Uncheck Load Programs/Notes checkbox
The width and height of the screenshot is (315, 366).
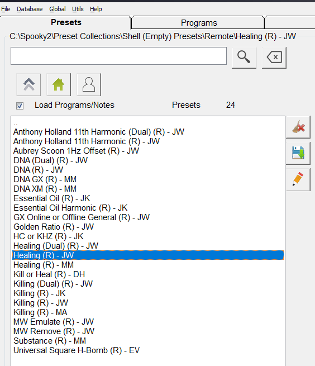pyautogui.click(x=20, y=106)
